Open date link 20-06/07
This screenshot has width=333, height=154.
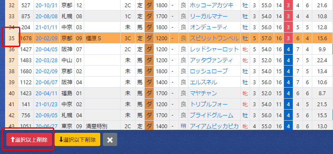(x=47, y=82)
